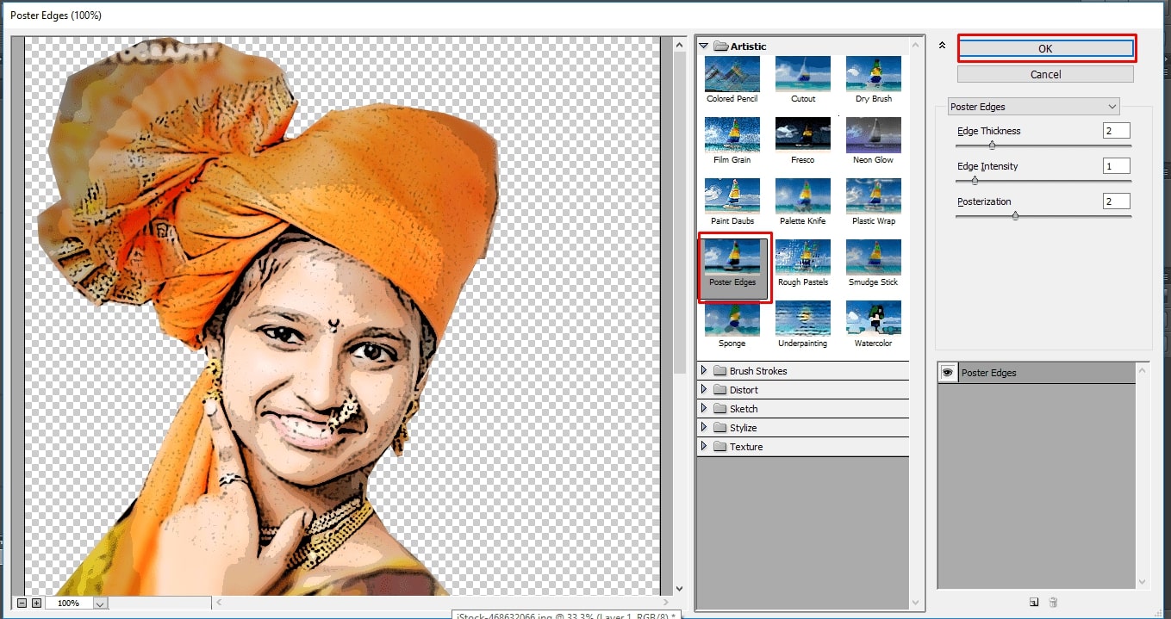This screenshot has height=619, width=1171.
Task: Click the filter list vertical scrollbar
Action: pyautogui.click(x=916, y=325)
